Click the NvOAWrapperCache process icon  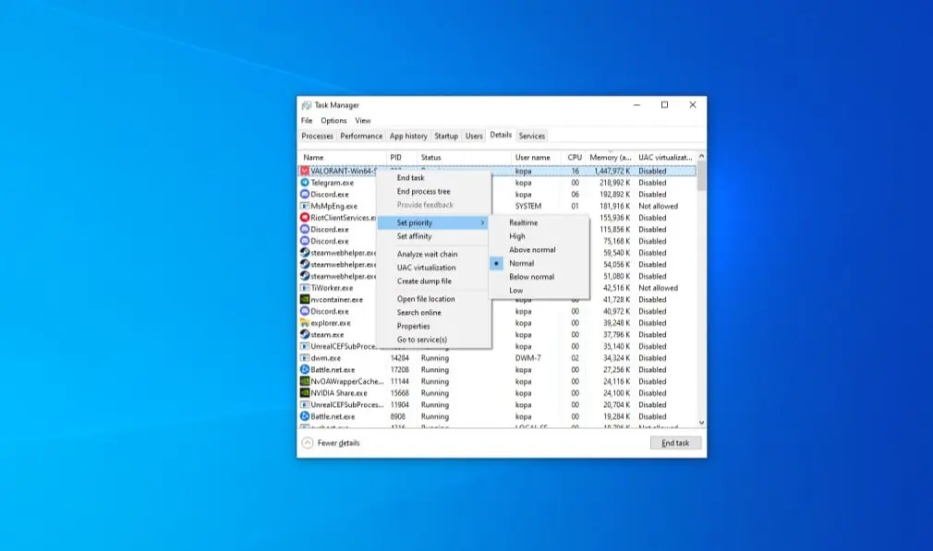tap(305, 381)
